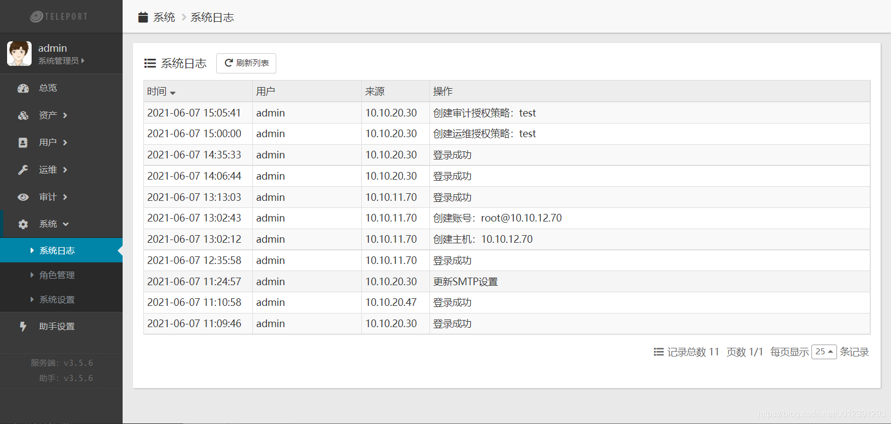Screen dimensions: 891x424
Task: Click time cell 2021-06-07 14:35:33
Action: coord(194,155)
